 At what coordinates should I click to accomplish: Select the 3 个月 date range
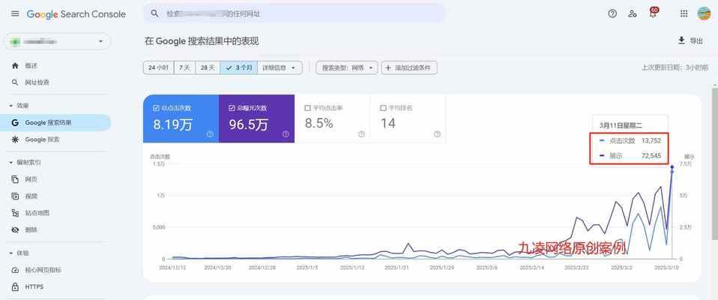[x=238, y=67]
